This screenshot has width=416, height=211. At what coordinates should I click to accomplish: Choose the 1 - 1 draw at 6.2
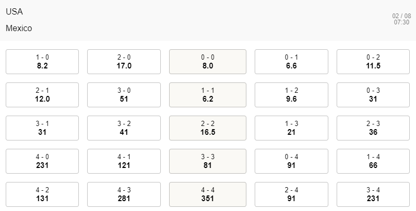207,95
